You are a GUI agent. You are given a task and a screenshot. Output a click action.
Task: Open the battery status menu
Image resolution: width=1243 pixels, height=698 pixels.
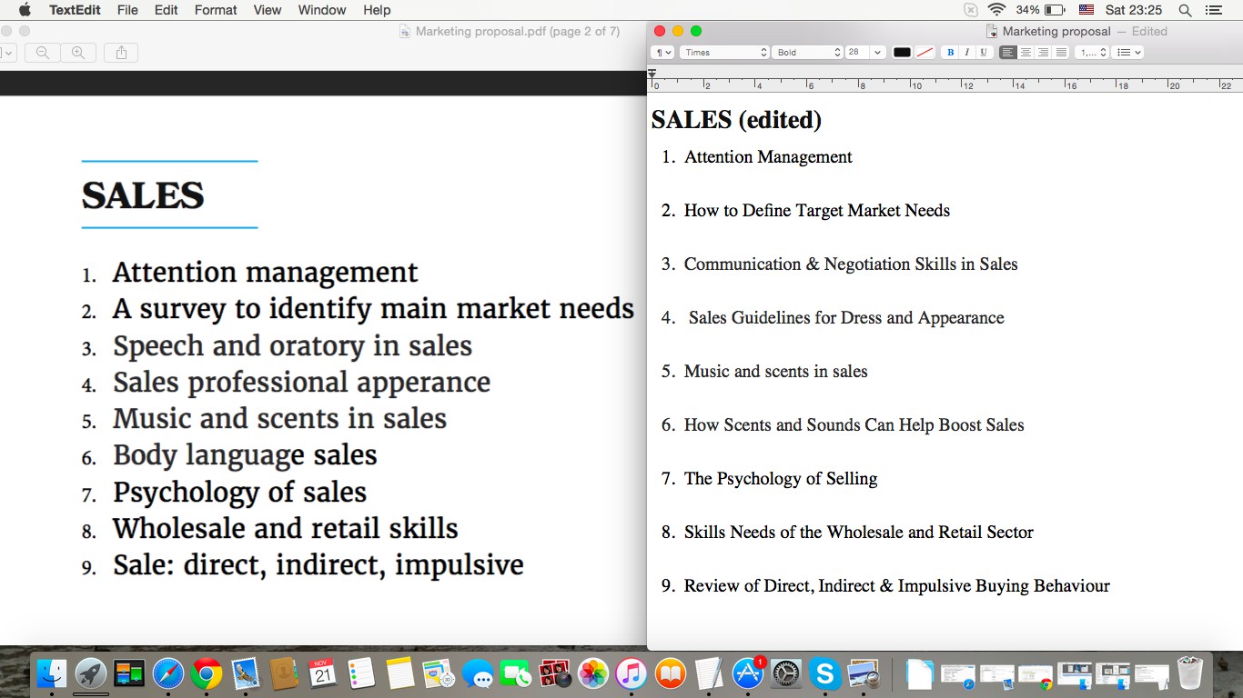1041,10
